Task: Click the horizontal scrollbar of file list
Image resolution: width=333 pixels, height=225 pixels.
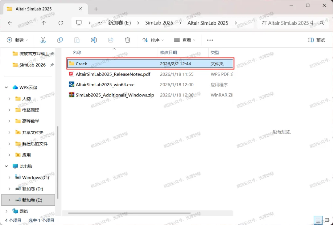Action: click(129, 213)
